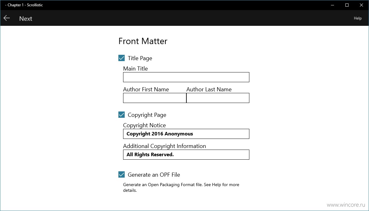Uncheck the Title Page checkbox
The image size is (369, 211).
click(122, 58)
